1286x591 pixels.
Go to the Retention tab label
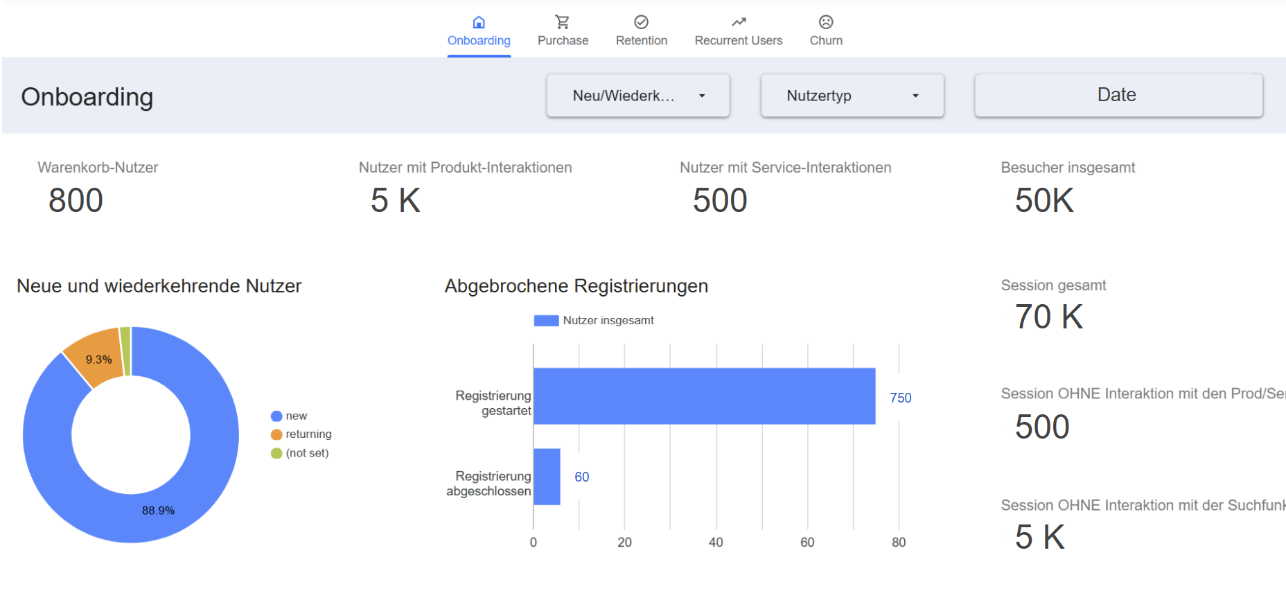(x=642, y=41)
